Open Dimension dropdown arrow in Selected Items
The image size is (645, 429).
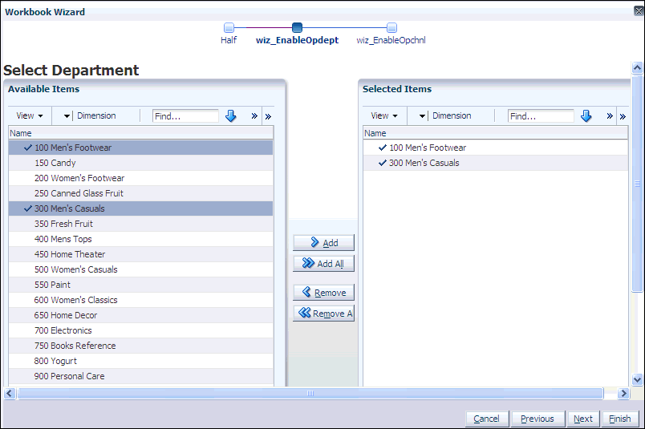pos(422,116)
